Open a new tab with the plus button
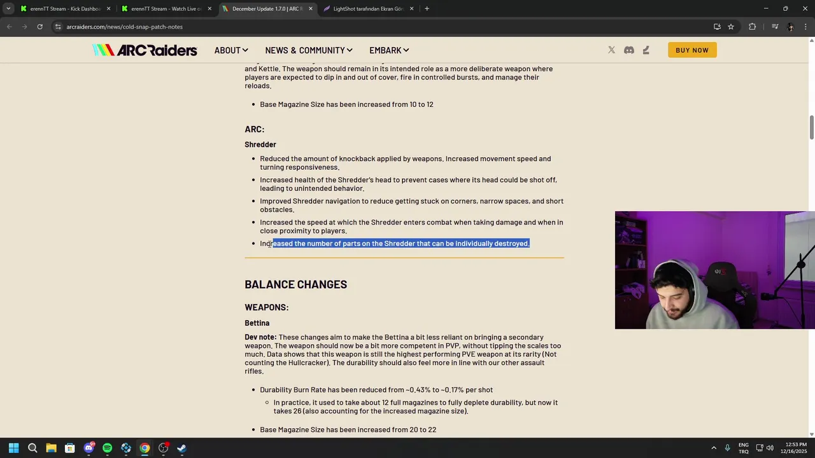Image resolution: width=815 pixels, height=458 pixels. pyautogui.click(x=427, y=9)
